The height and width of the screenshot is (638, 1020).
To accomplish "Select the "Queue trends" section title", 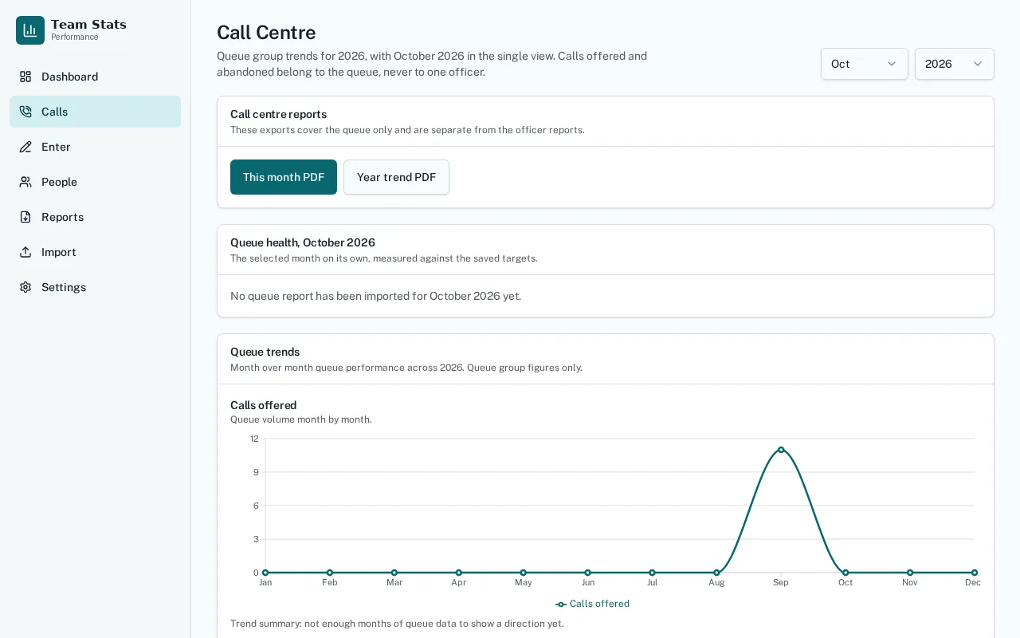I will pos(265,352).
